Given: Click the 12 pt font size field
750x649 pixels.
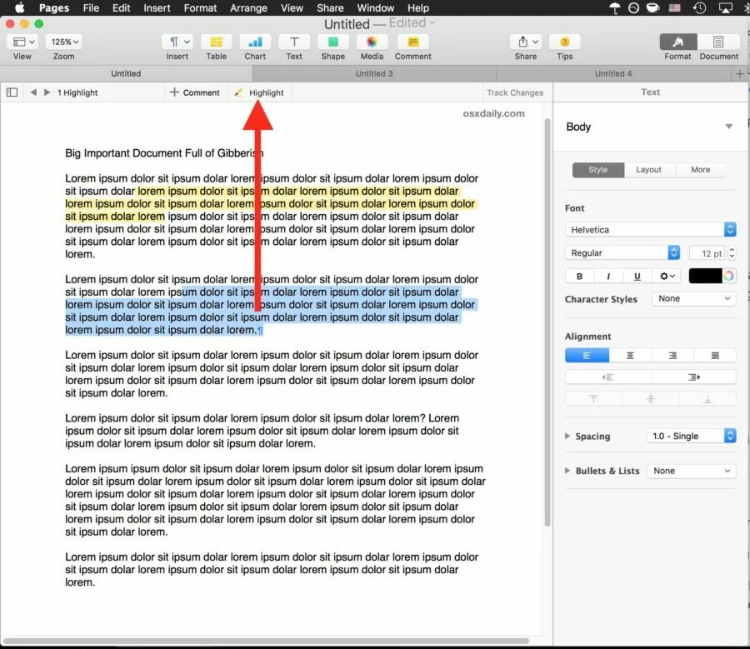Looking at the screenshot, I should click(x=707, y=253).
